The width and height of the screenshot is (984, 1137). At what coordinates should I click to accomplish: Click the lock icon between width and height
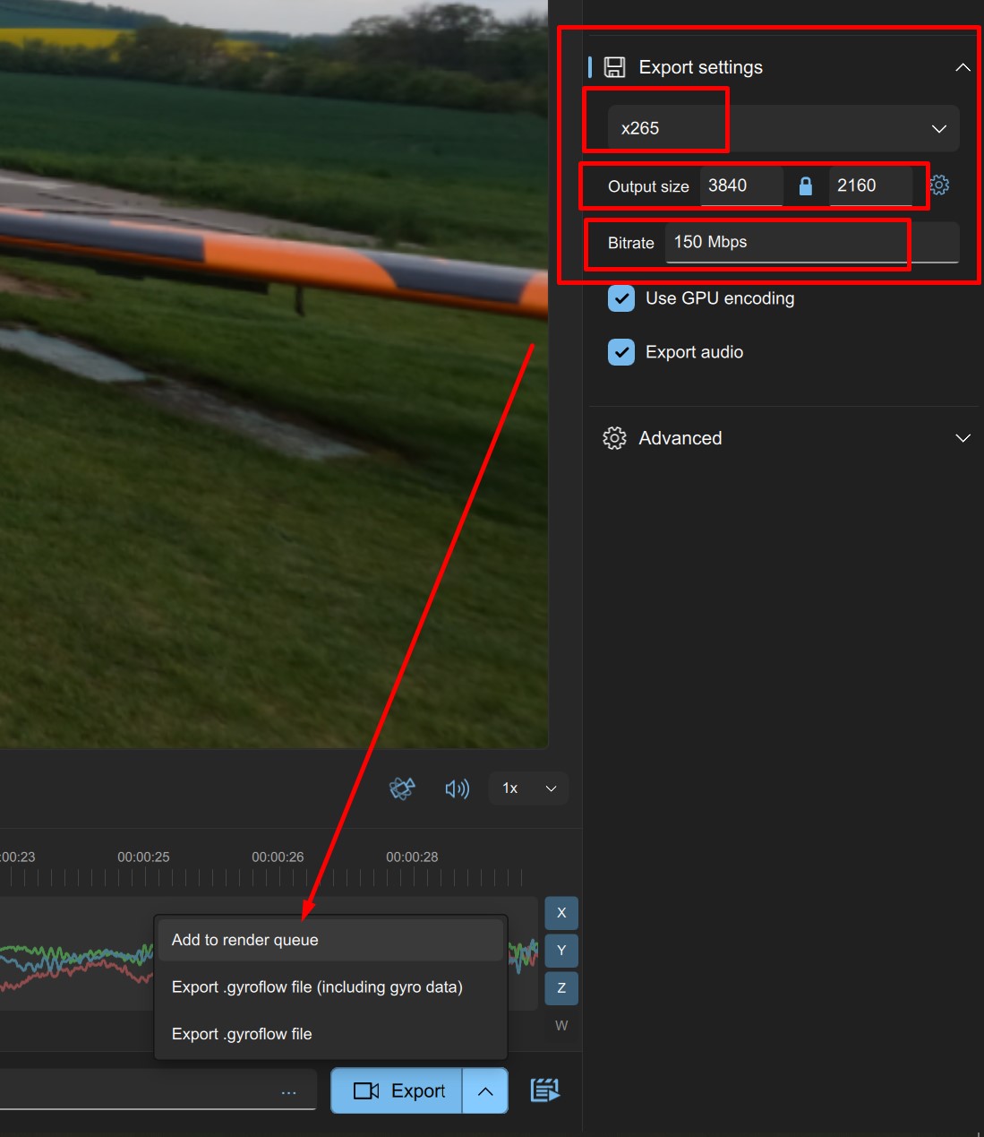pyautogui.click(x=805, y=185)
